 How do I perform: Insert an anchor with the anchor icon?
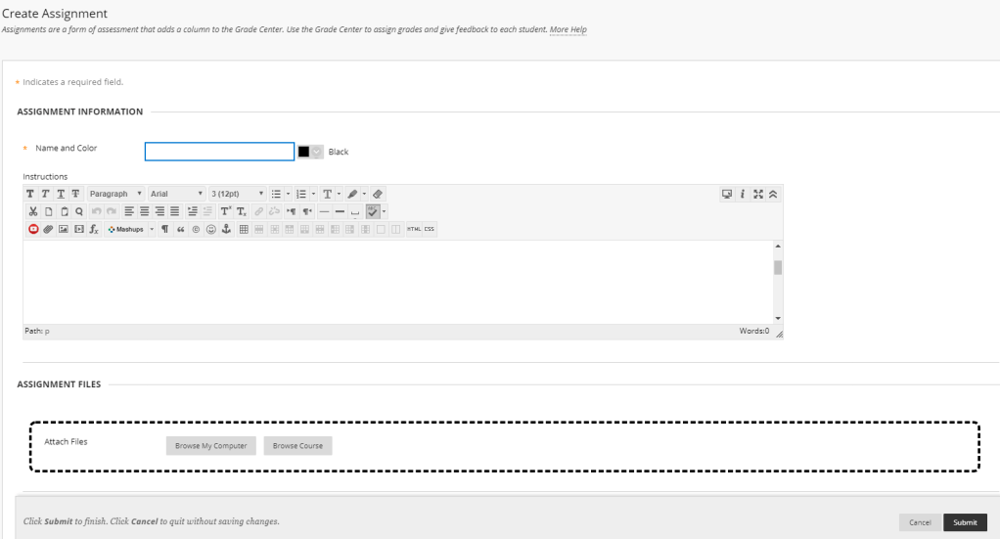coord(227,229)
